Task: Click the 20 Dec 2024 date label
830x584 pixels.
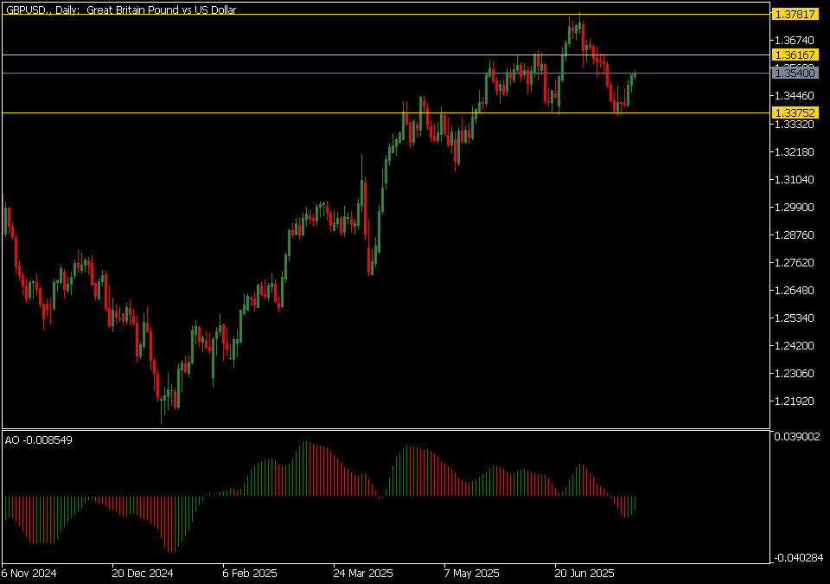Action: click(142, 573)
